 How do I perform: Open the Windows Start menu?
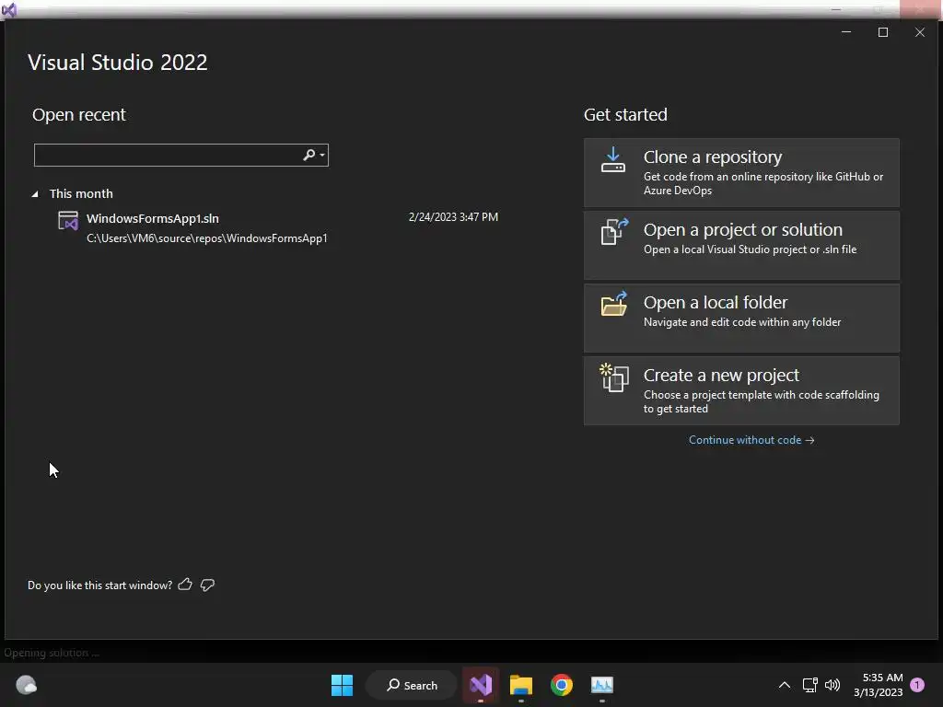[x=343, y=685]
